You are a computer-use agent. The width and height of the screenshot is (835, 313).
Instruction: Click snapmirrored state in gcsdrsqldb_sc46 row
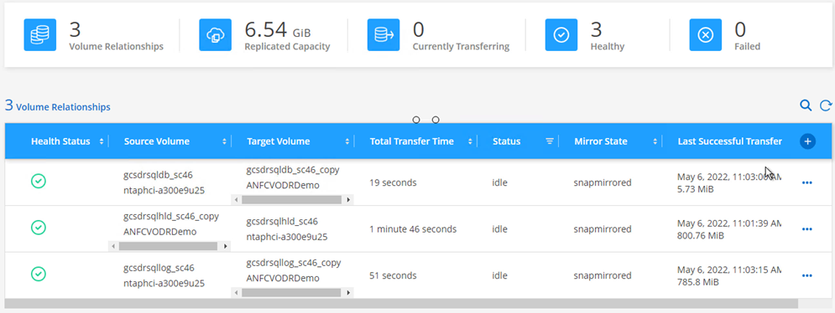click(603, 182)
